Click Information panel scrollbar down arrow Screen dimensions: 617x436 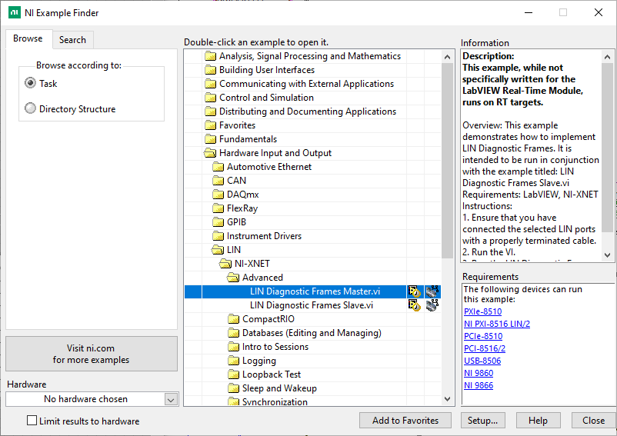pos(607,255)
